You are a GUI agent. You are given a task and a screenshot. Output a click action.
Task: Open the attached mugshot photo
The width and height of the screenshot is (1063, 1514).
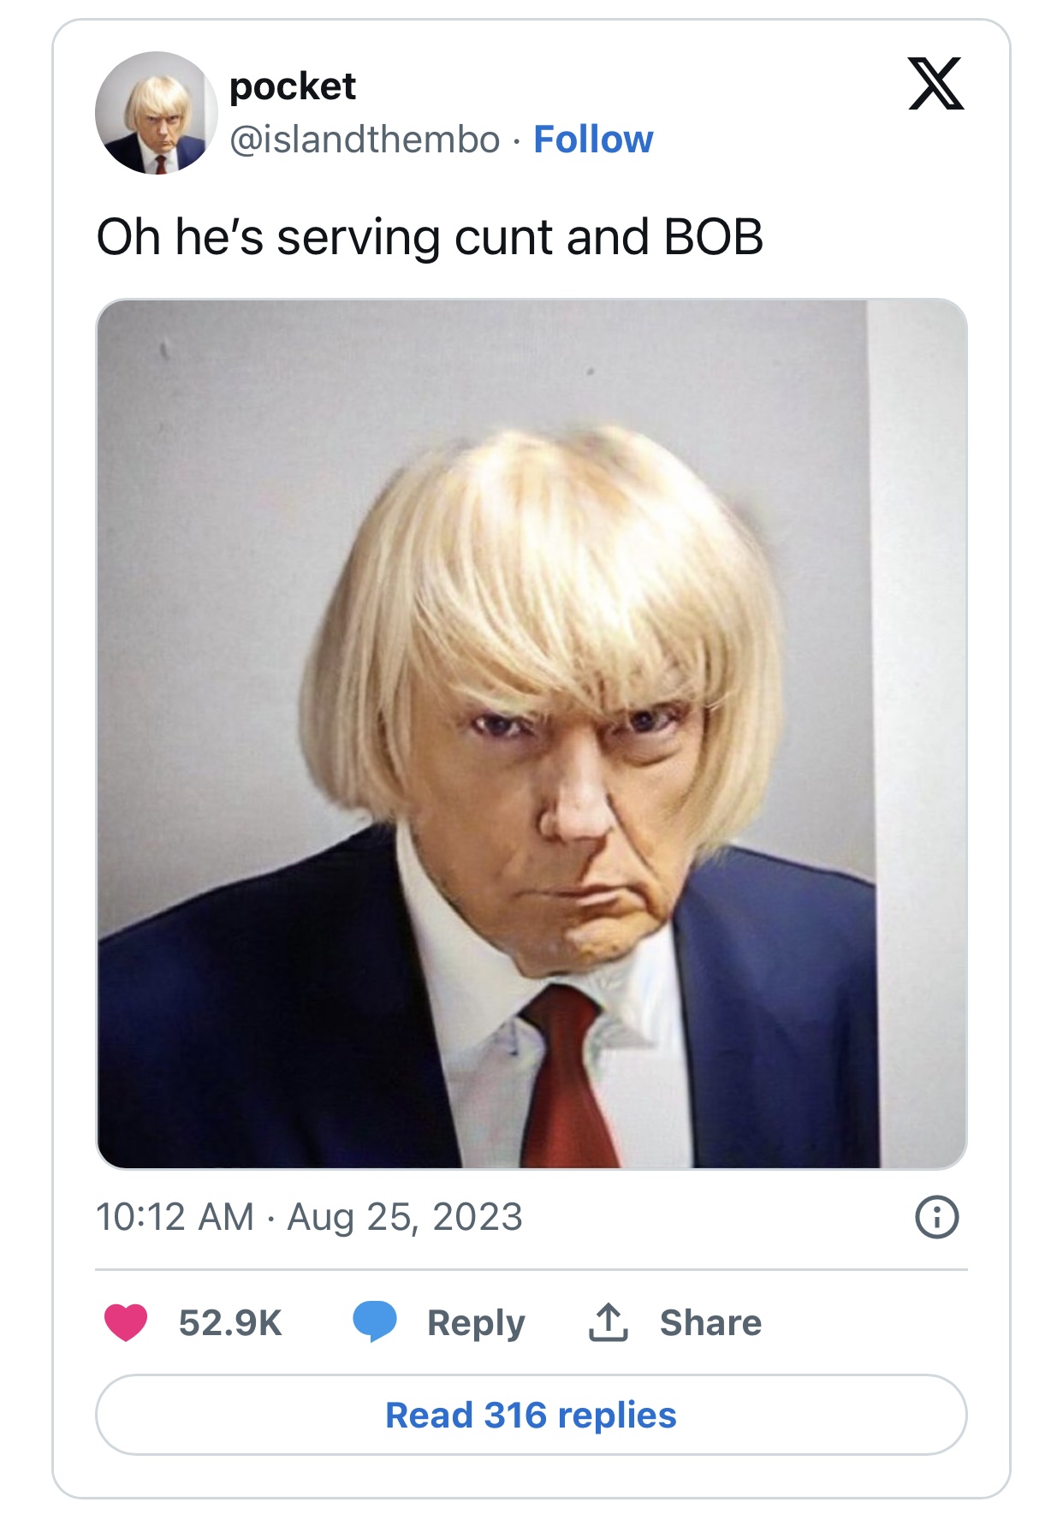[531, 733]
